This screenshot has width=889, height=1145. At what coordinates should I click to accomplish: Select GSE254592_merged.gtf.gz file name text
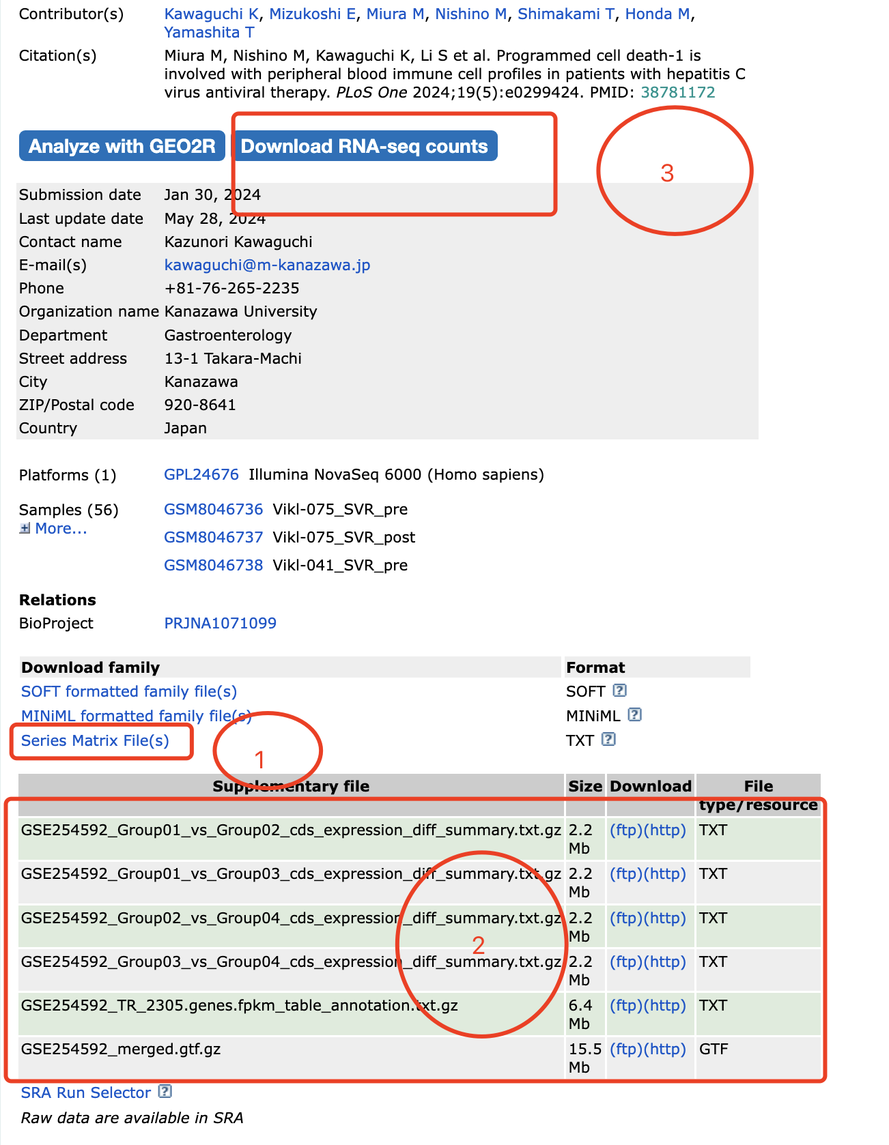[x=121, y=1049]
